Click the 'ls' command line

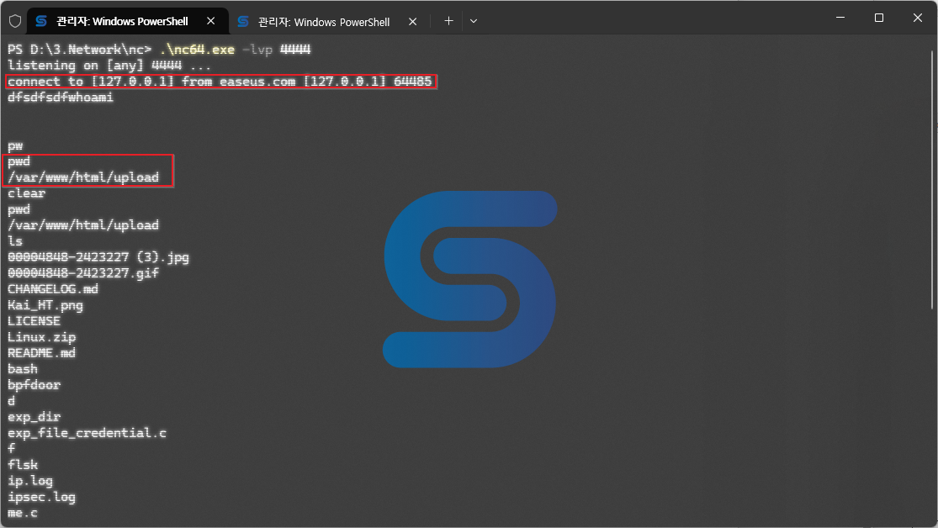point(15,241)
